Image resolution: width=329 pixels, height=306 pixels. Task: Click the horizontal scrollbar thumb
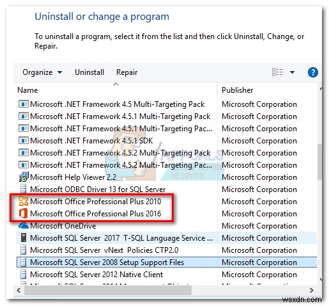pyautogui.click(x=108, y=290)
